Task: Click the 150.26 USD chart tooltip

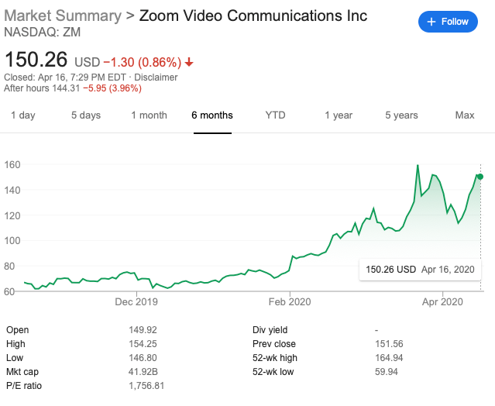Action: click(419, 270)
